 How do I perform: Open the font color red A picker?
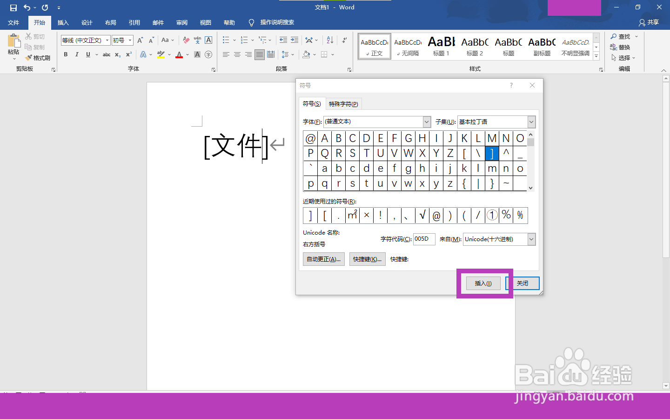click(x=179, y=54)
